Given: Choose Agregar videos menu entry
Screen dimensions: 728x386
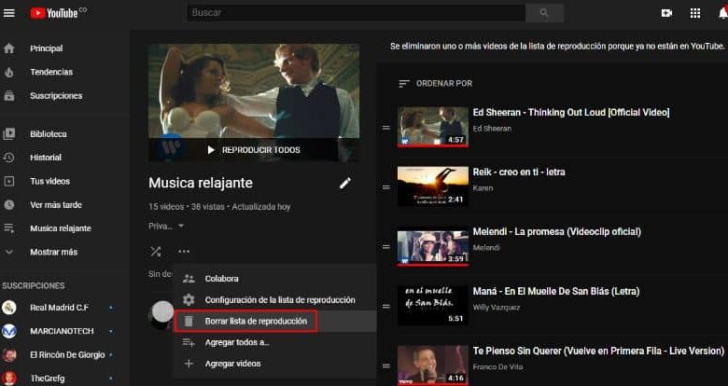Looking at the screenshot, I should 274,364.
